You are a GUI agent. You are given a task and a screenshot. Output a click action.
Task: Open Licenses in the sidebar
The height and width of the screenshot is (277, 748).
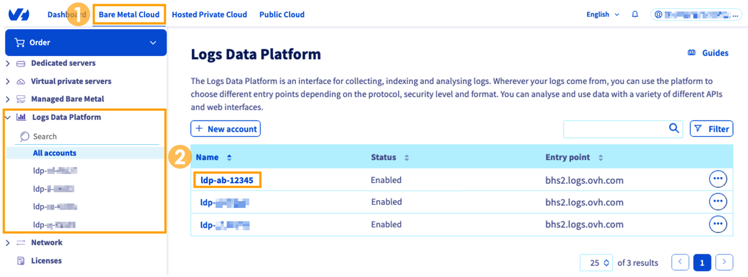click(x=46, y=261)
